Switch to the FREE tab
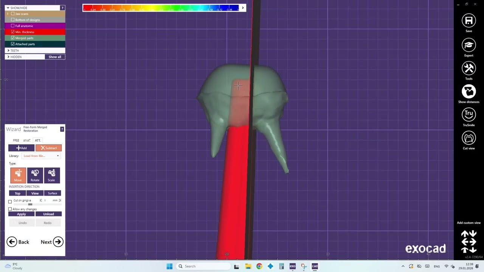This screenshot has height=272, width=484. (x=16, y=141)
